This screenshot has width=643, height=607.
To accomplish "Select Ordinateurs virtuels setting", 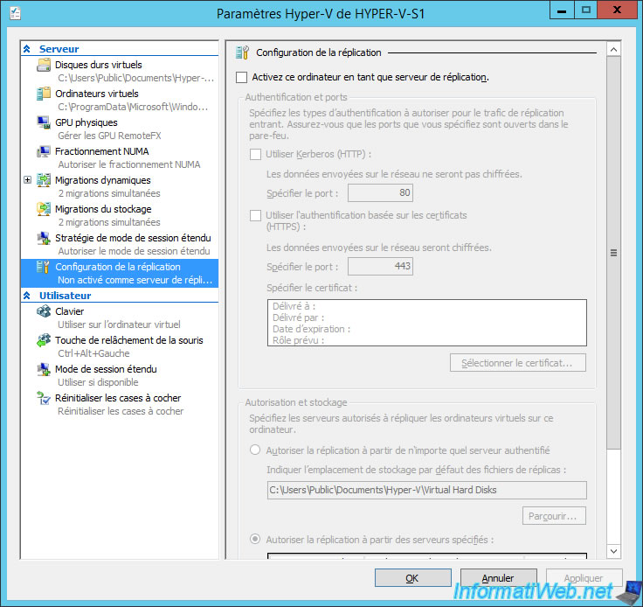I will (x=120, y=100).
